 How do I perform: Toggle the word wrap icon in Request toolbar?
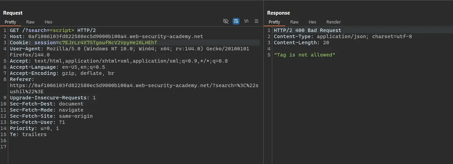click(236, 21)
